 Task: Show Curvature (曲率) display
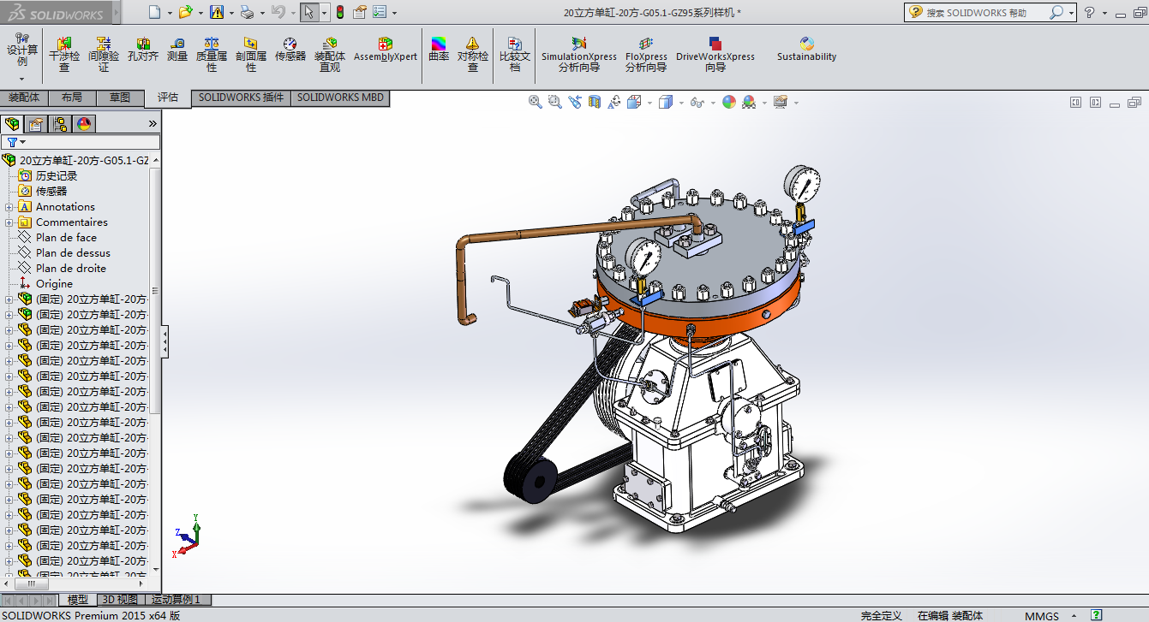(x=439, y=50)
